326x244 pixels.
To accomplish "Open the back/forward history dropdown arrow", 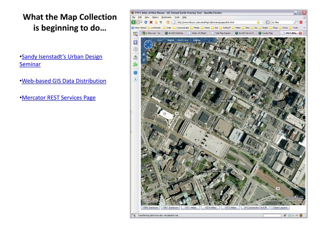I will point(141,22).
